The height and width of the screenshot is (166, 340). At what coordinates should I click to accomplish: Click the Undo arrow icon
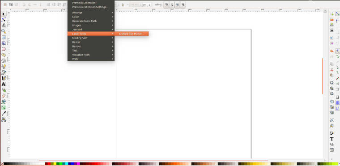pos(331,51)
